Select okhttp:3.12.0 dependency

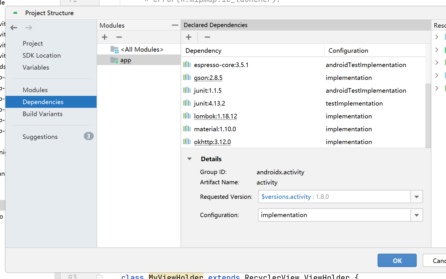coord(303,141)
